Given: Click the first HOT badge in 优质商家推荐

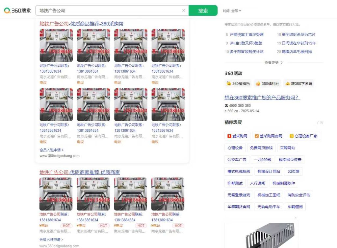Looking at the screenshot, I should tap(66, 226).
